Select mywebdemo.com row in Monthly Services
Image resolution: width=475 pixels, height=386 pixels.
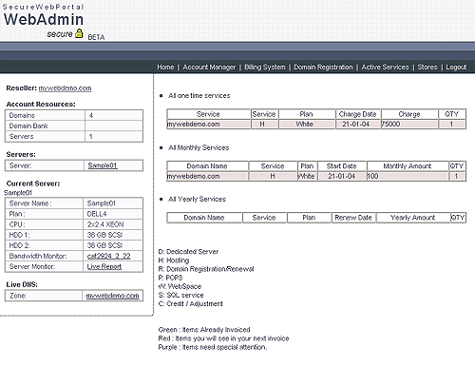coord(316,176)
